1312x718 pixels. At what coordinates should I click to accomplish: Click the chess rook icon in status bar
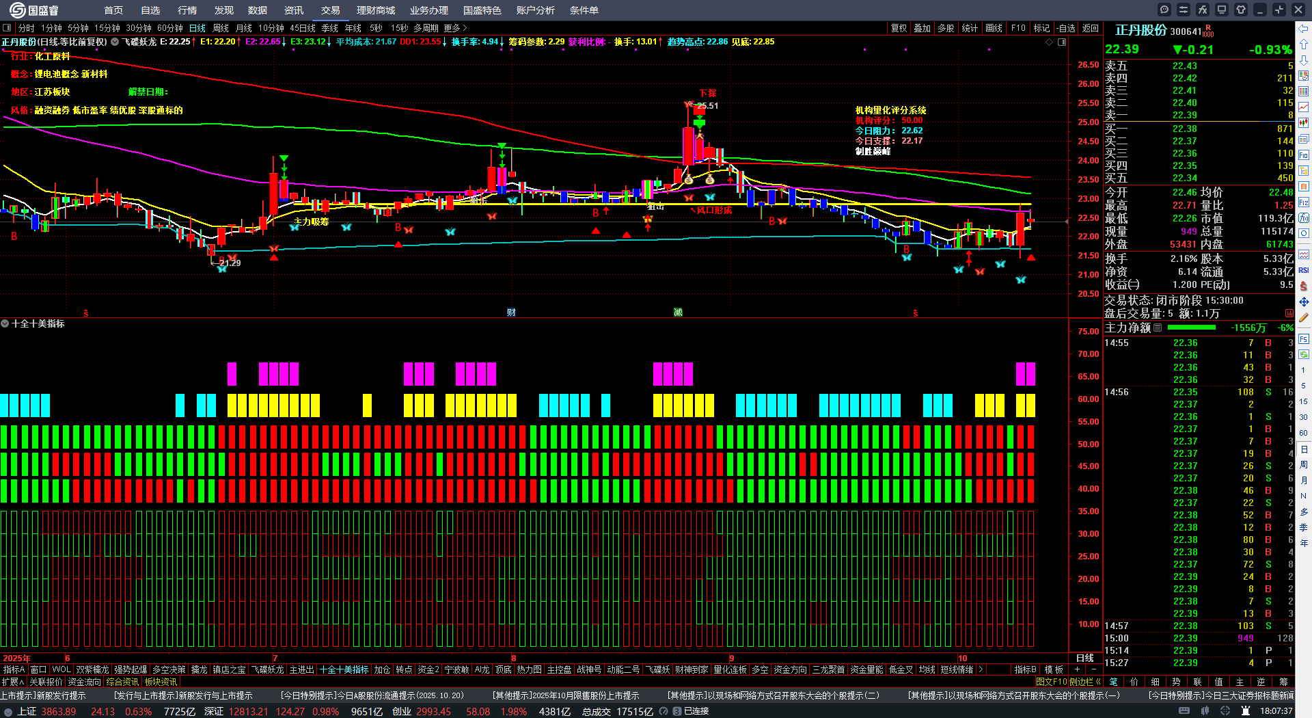point(1246,711)
